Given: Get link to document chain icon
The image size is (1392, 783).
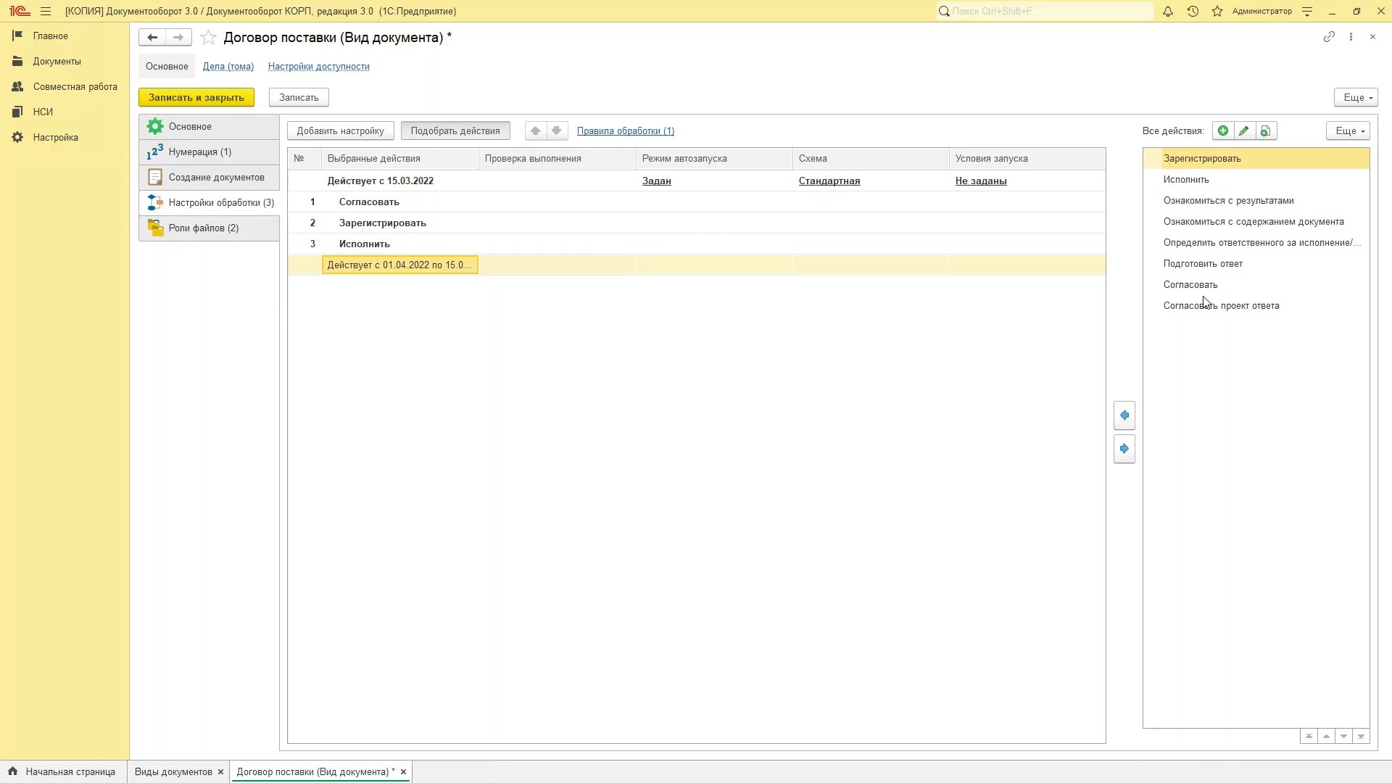Looking at the screenshot, I should pyautogui.click(x=1329, y=37).
